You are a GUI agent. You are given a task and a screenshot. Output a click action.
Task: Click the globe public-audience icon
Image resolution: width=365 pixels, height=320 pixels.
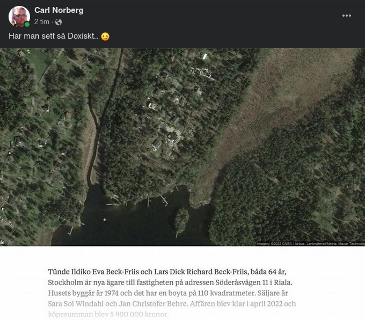pos(59,22)
